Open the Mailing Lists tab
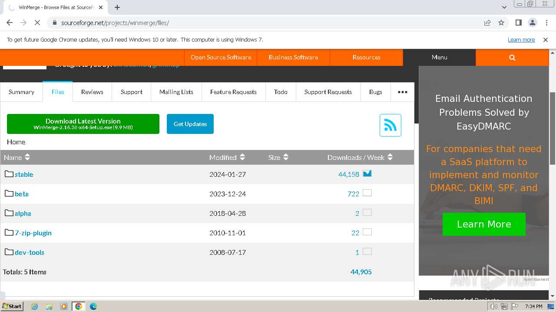 pyautogui.click(x=176, y=92)
